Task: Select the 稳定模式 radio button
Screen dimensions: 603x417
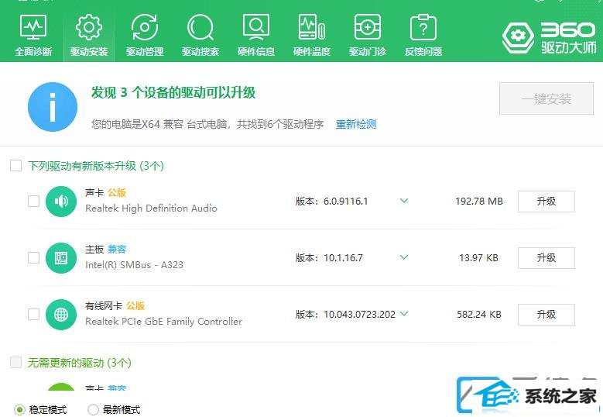Action: coord(19,409)
